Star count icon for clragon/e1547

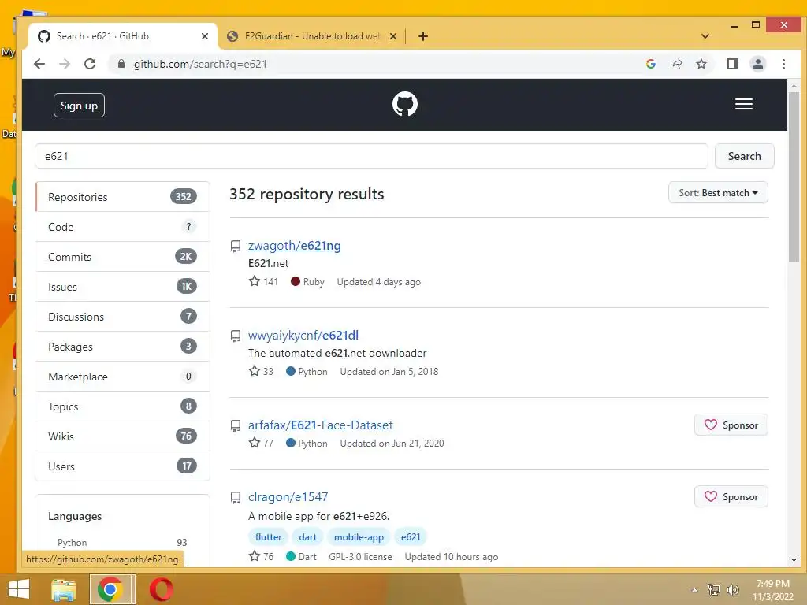click(x=255, y=556)
